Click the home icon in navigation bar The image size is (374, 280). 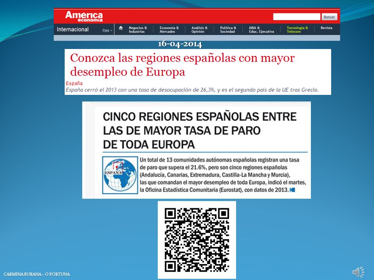[121, 28]
